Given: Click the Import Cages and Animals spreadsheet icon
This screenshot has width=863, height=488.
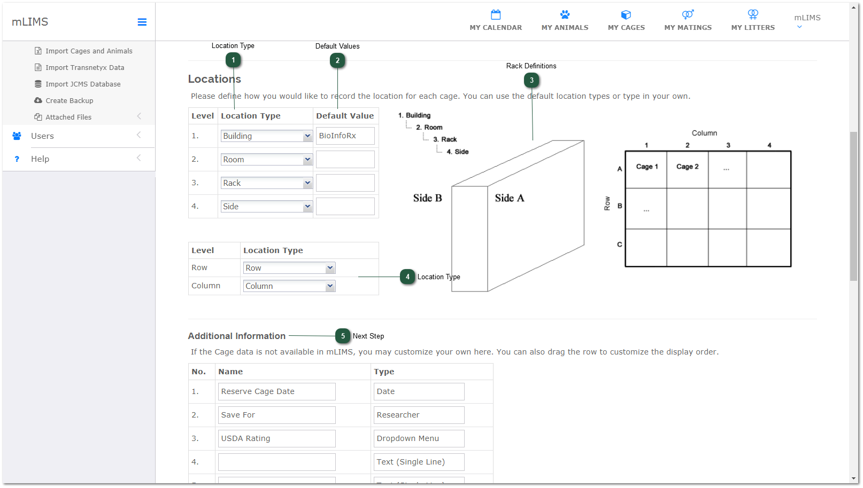Looking at the screenshot, I should click(x=38, y=51).
